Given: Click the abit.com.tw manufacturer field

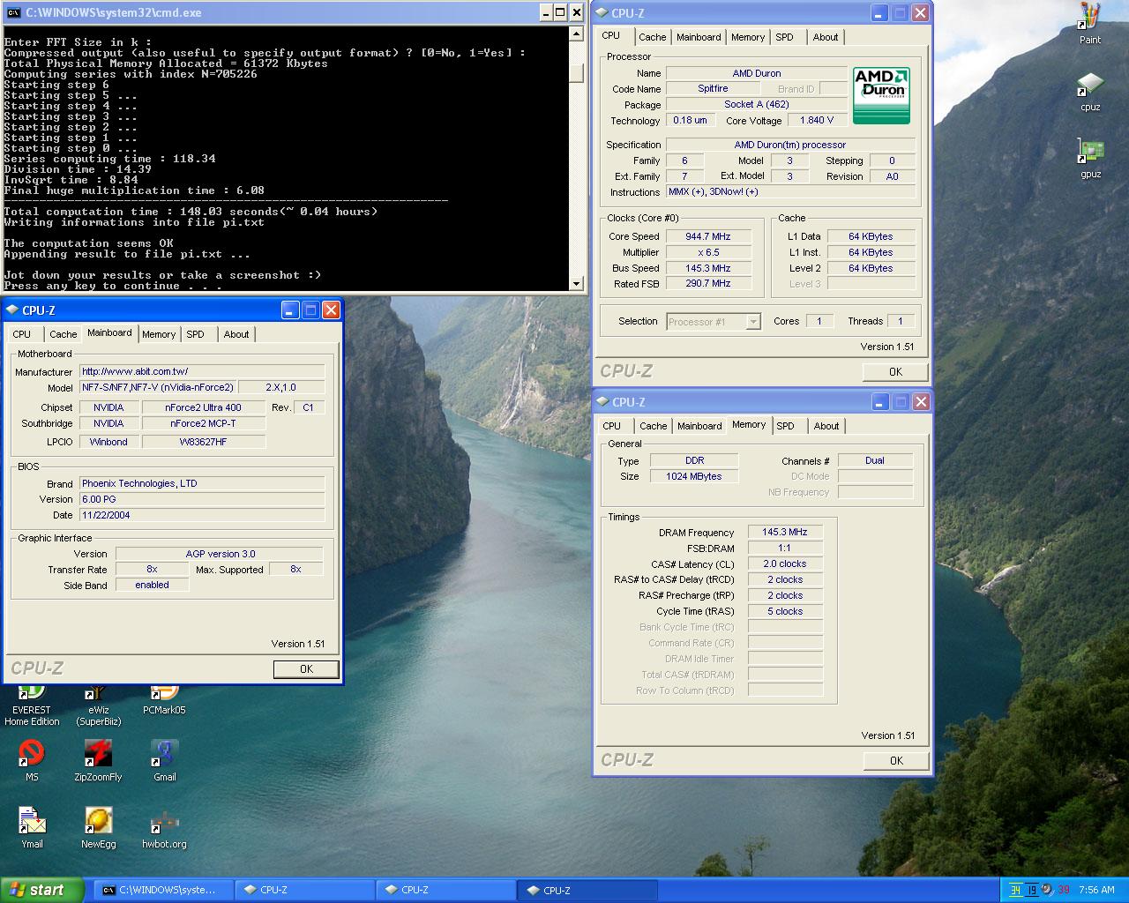Looking at the screenshot, I should point(202,371).
